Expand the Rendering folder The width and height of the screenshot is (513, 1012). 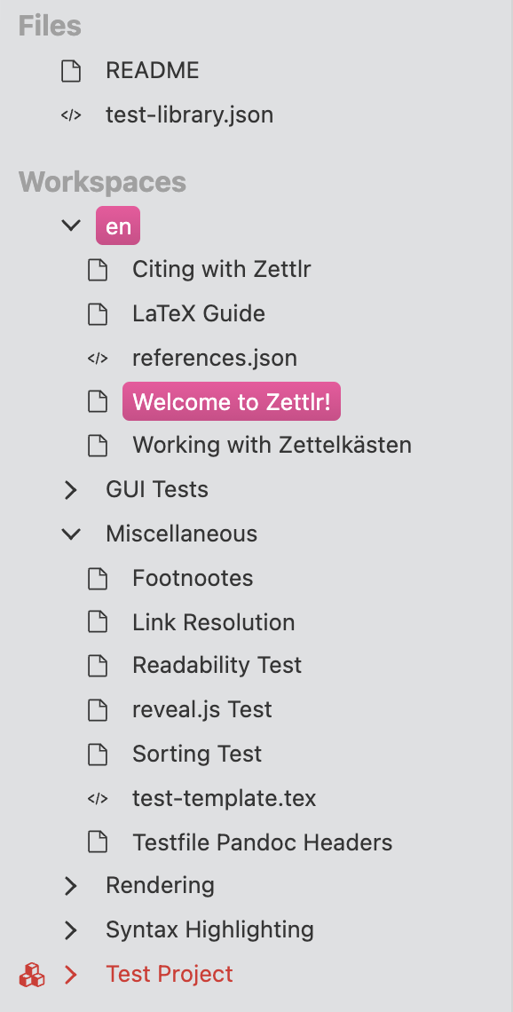click(71, 885)
